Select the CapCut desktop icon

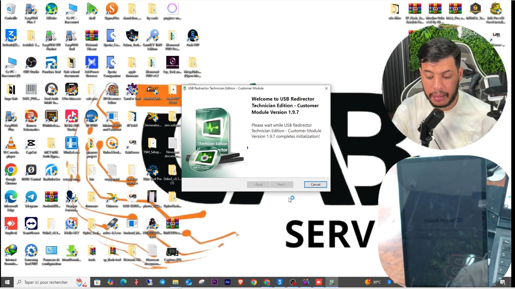click(31, 146)
